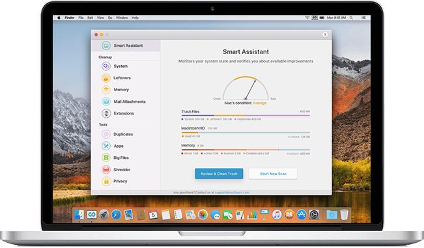Screen dimensions: 424x248
Task: Click the 'Average' condition text
Action: (x=260, y=103)
